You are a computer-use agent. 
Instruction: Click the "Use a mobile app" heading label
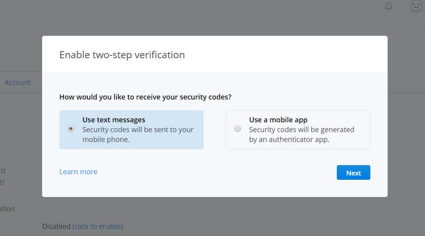[x=278, y=120]
